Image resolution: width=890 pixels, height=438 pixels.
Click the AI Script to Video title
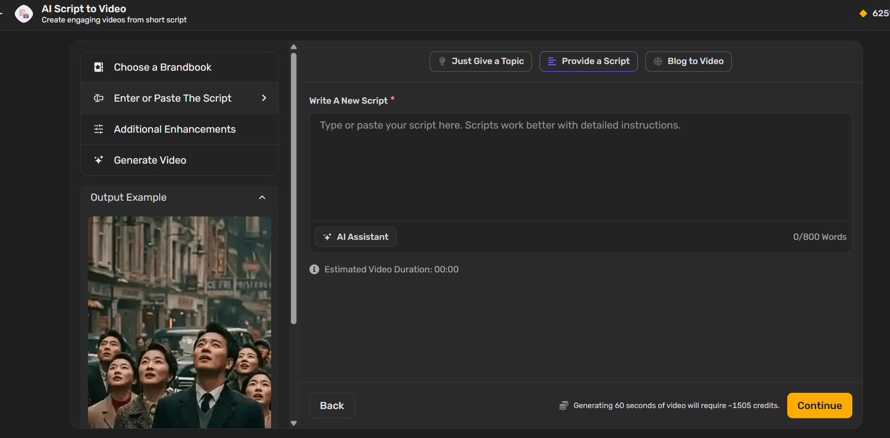coord(84,9)
